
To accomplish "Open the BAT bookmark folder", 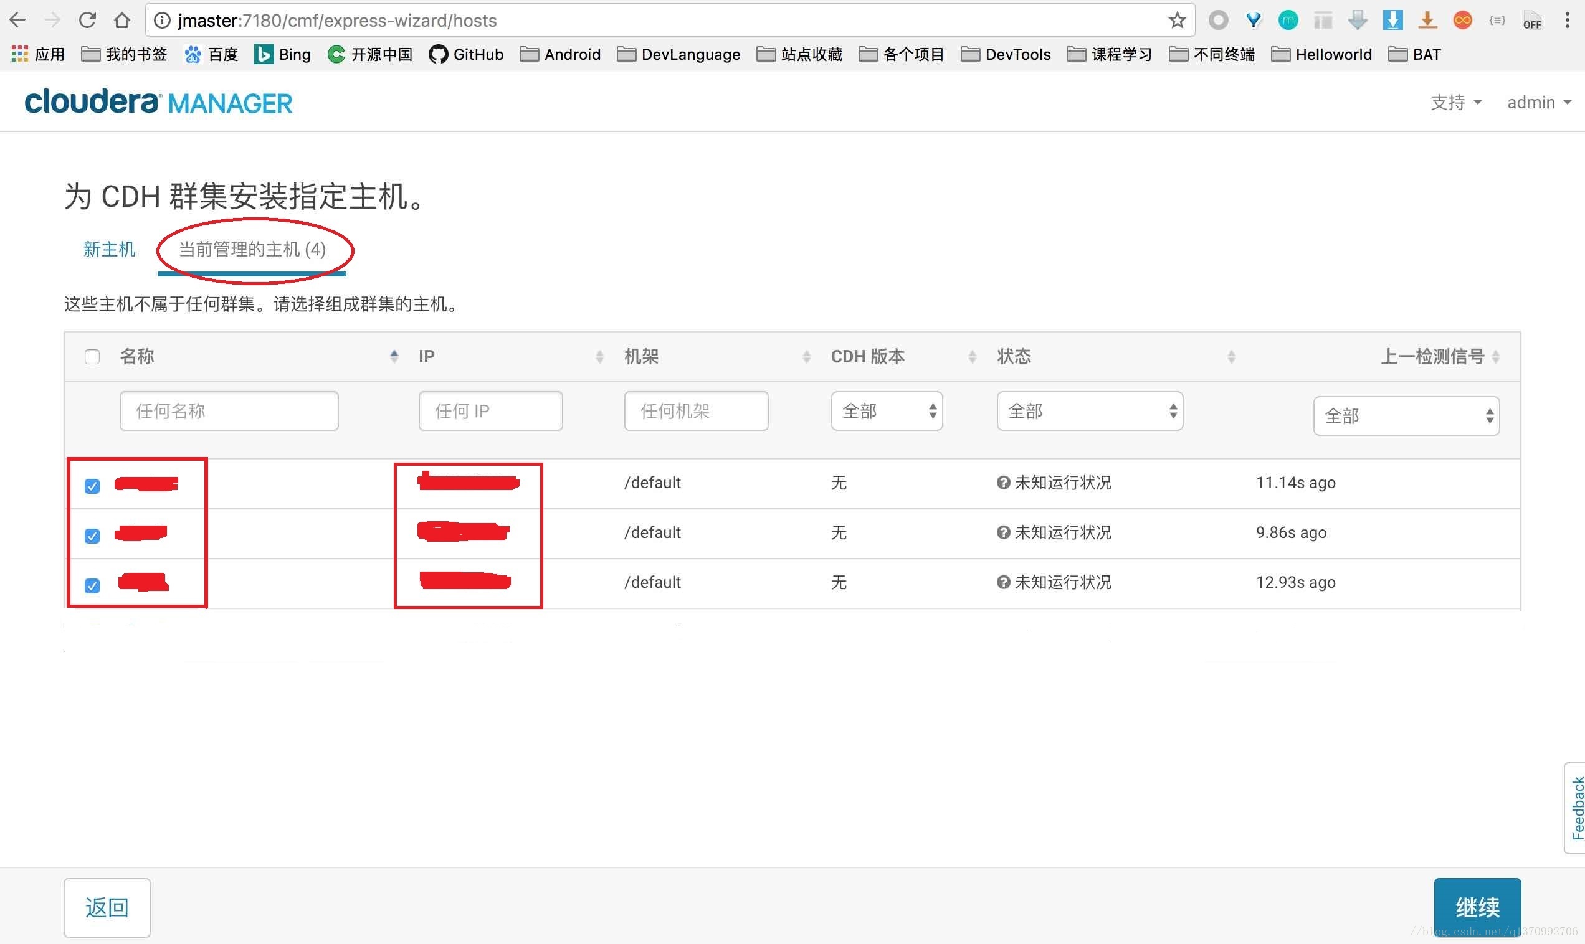I will pyautogui.click(x=1414, y=54).
